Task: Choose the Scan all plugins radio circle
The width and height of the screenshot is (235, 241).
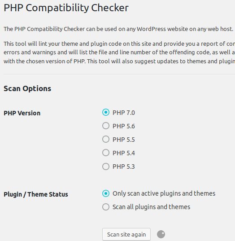Action: click(x=106, y=207)
